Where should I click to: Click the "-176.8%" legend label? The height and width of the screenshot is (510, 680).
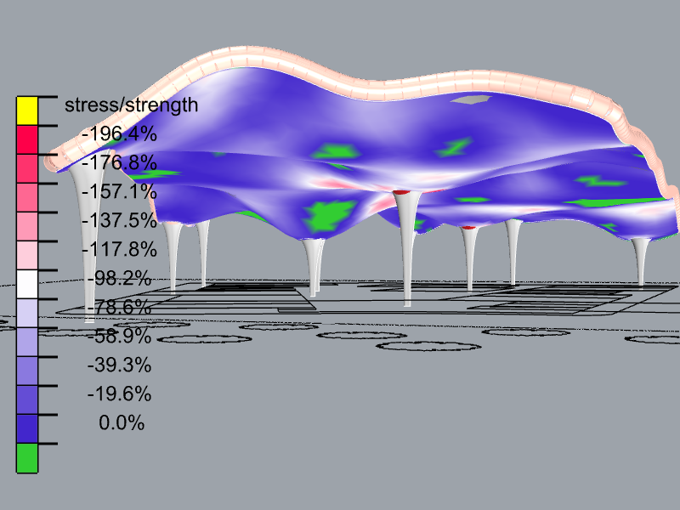pyautogui.click(x=119, y=162)
